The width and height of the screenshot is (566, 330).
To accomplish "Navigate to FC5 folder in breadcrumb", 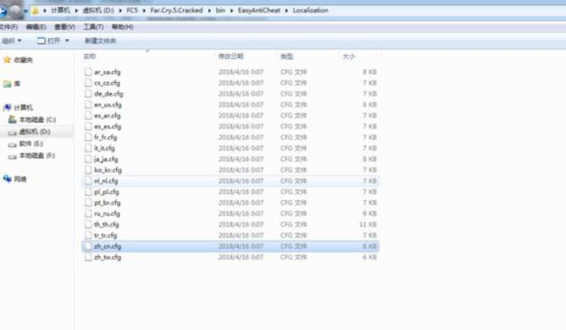I will [132, 10].
